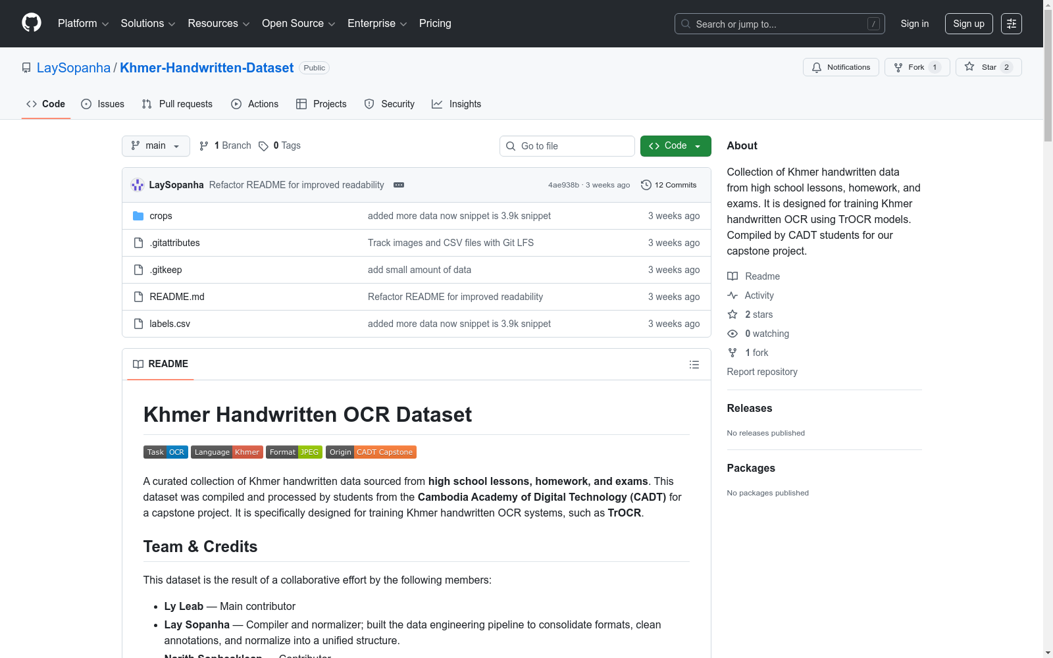
Task: Select the README tab header
Action: [161, 364]
